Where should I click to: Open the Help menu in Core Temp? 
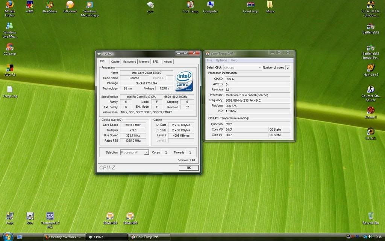(x=234, y=60)
